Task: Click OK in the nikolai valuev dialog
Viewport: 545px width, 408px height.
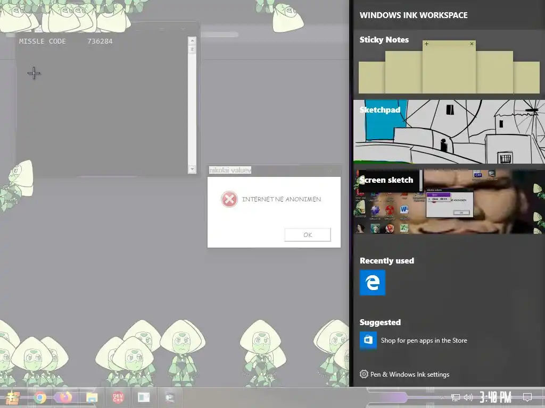Action: click(x=308, y=235)
